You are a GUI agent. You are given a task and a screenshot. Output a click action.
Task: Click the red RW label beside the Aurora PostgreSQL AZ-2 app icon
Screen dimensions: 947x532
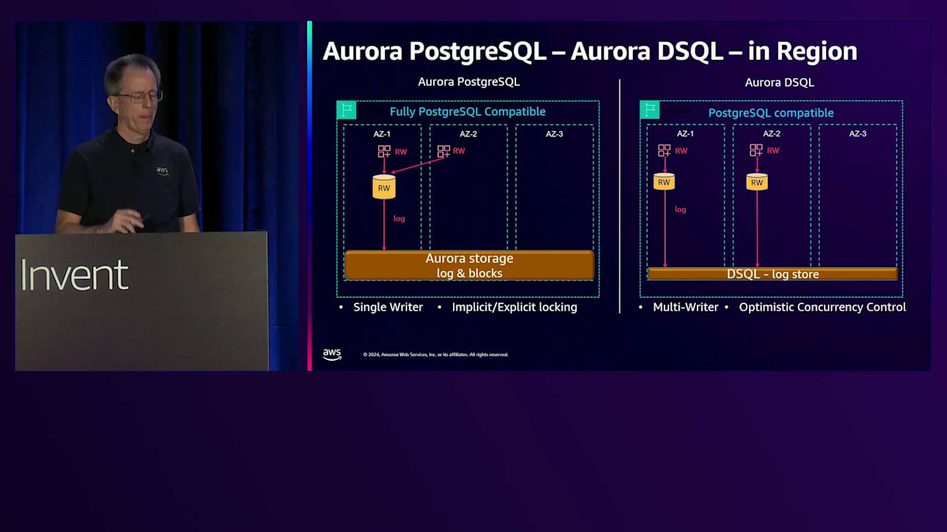click(x=459, y=151)
